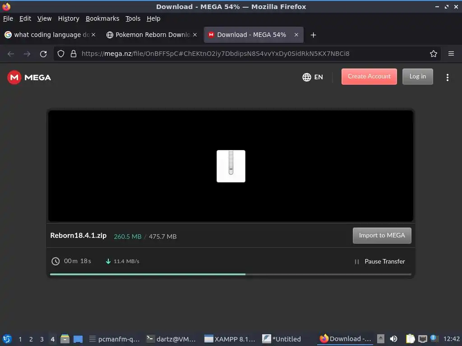Click the 475.7 MB total size
Viewport: 462px width, 346px height.
[162, 237]
